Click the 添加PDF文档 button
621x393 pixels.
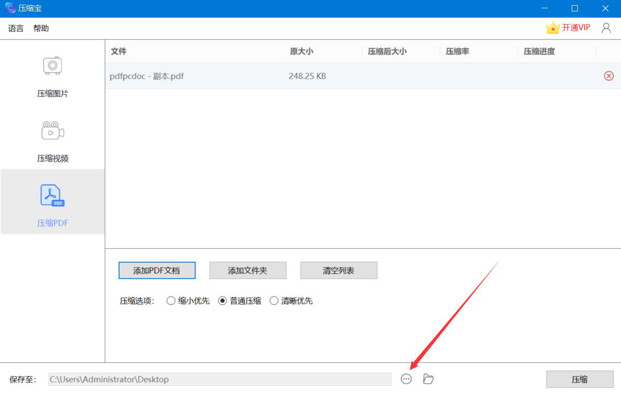[x=157, y=271]
